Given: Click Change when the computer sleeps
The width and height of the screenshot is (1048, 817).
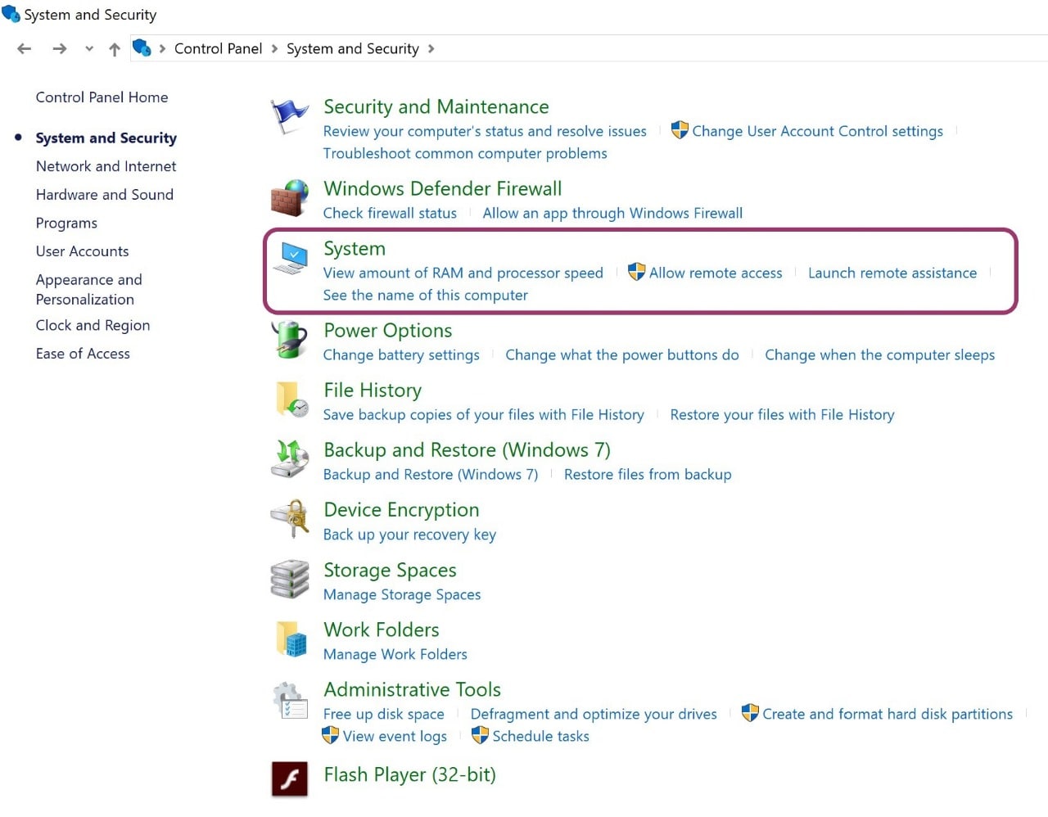Looking at the screenshot, I should [x=880, y=355].
